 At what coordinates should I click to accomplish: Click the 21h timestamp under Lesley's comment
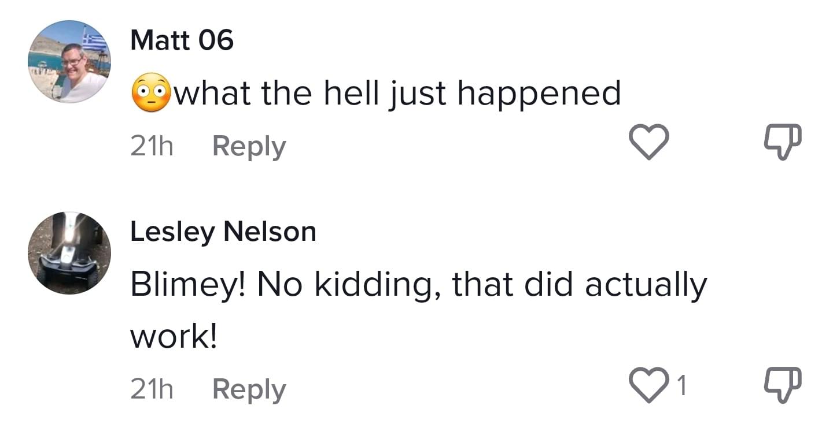tap(152, 389)
